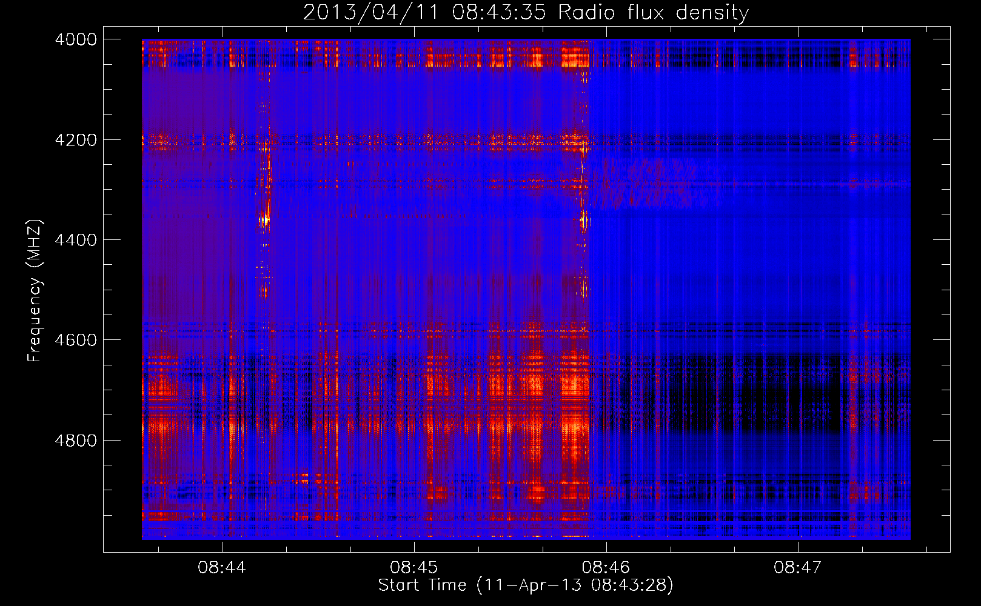The height and width of the screenshot is (606, 981).
Task: Select the 08:45 time tick label
Action: pos(414,568)
